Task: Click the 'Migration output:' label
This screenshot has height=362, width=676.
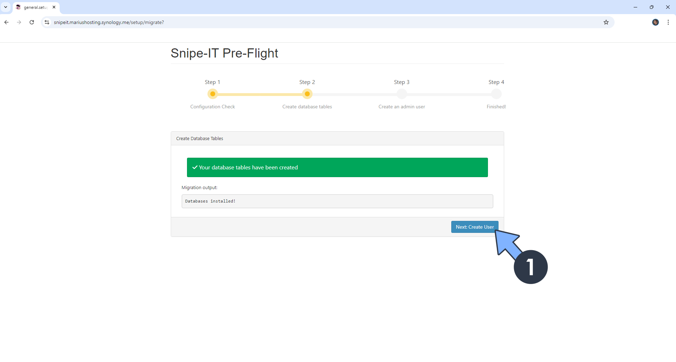Action: 199,188
